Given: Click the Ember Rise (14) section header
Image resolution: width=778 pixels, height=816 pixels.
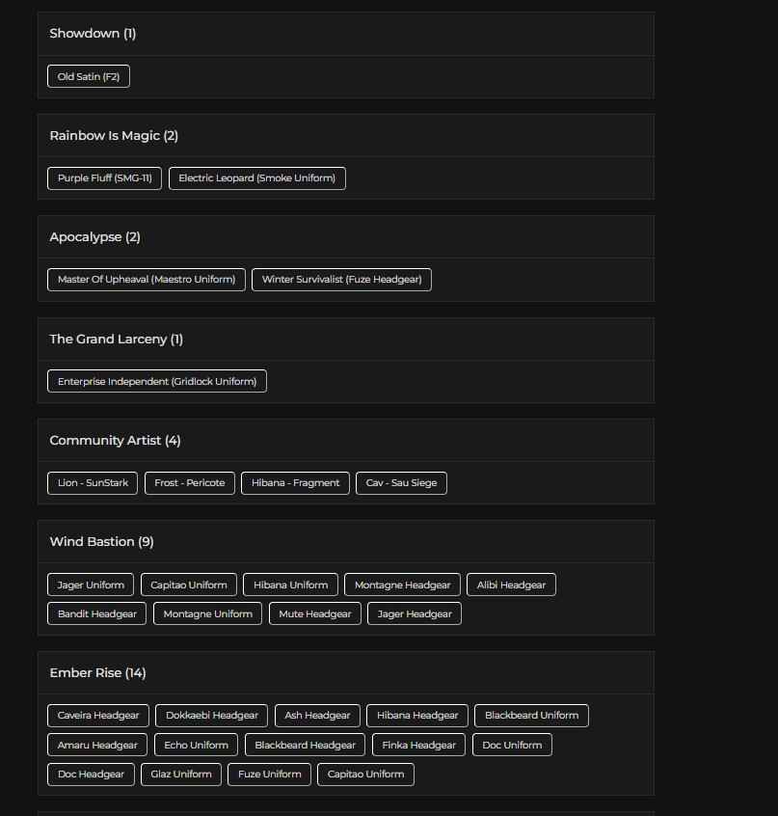Looking at the screenshot, I should coord(98,672).
